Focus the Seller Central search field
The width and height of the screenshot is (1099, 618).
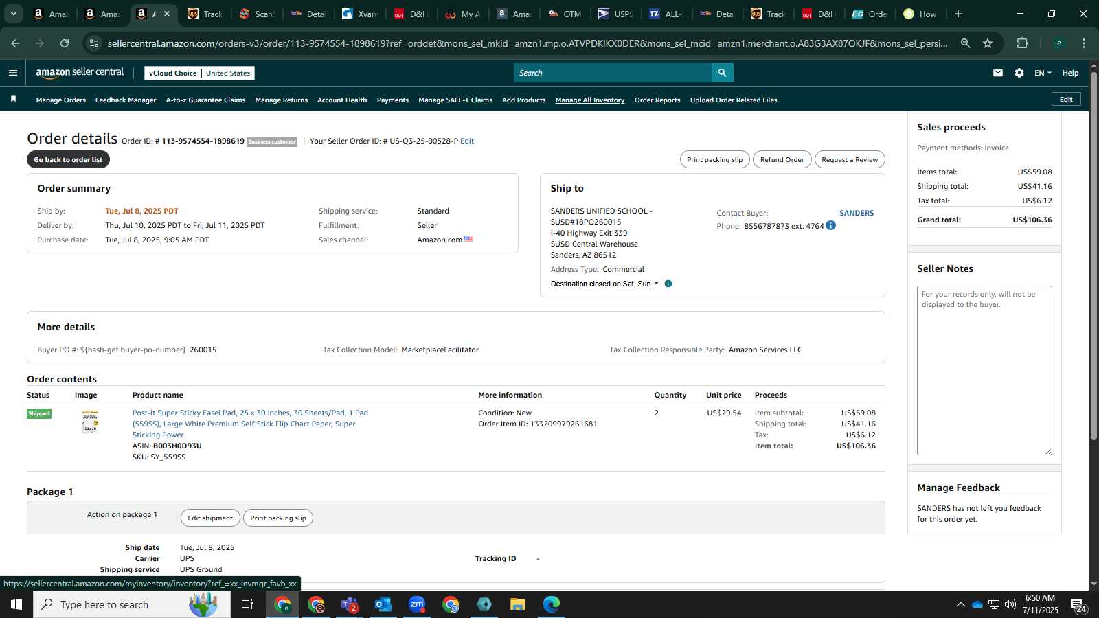613,73
